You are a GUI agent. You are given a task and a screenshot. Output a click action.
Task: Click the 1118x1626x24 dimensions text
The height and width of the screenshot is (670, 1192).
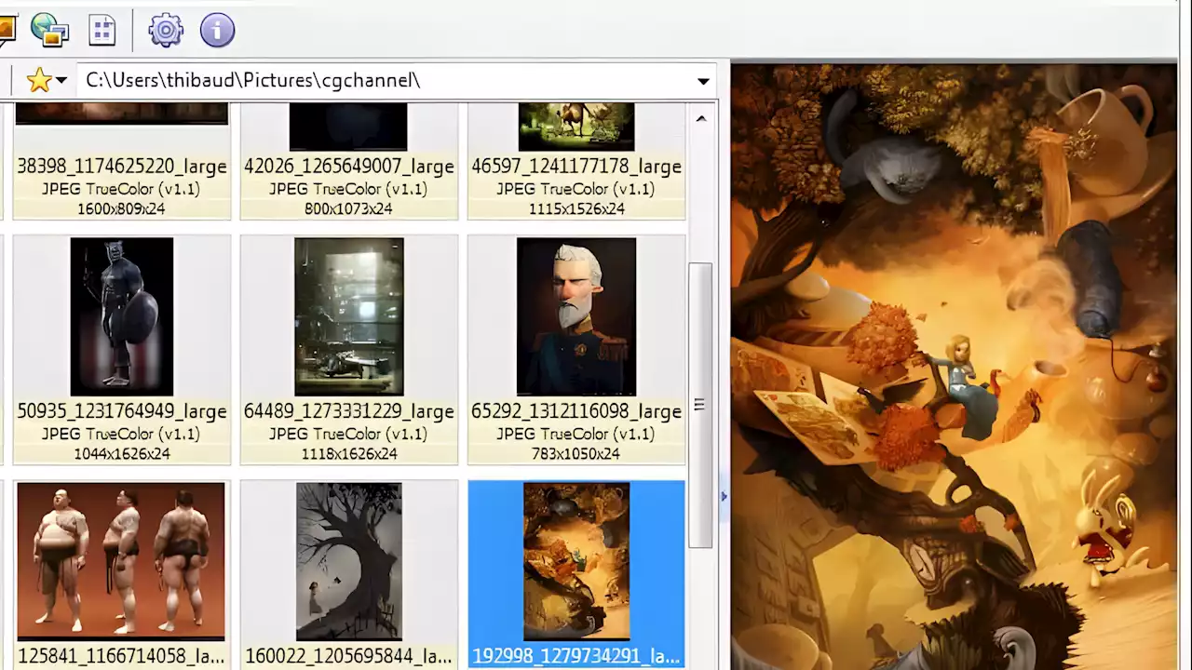click(349, 454)
